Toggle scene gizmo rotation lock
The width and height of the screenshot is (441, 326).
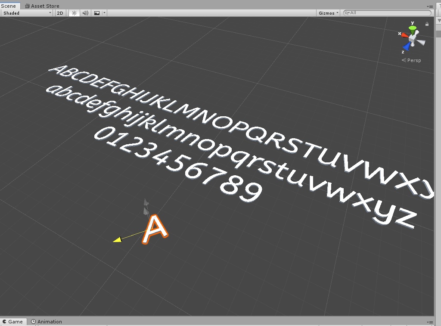[x=427, y=24]
